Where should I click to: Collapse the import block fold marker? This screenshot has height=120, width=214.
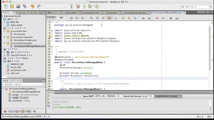[x=52, y=30]
